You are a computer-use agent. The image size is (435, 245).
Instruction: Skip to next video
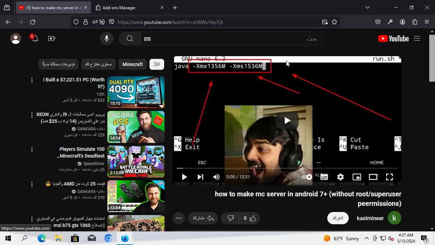click(x=201, y=177)
